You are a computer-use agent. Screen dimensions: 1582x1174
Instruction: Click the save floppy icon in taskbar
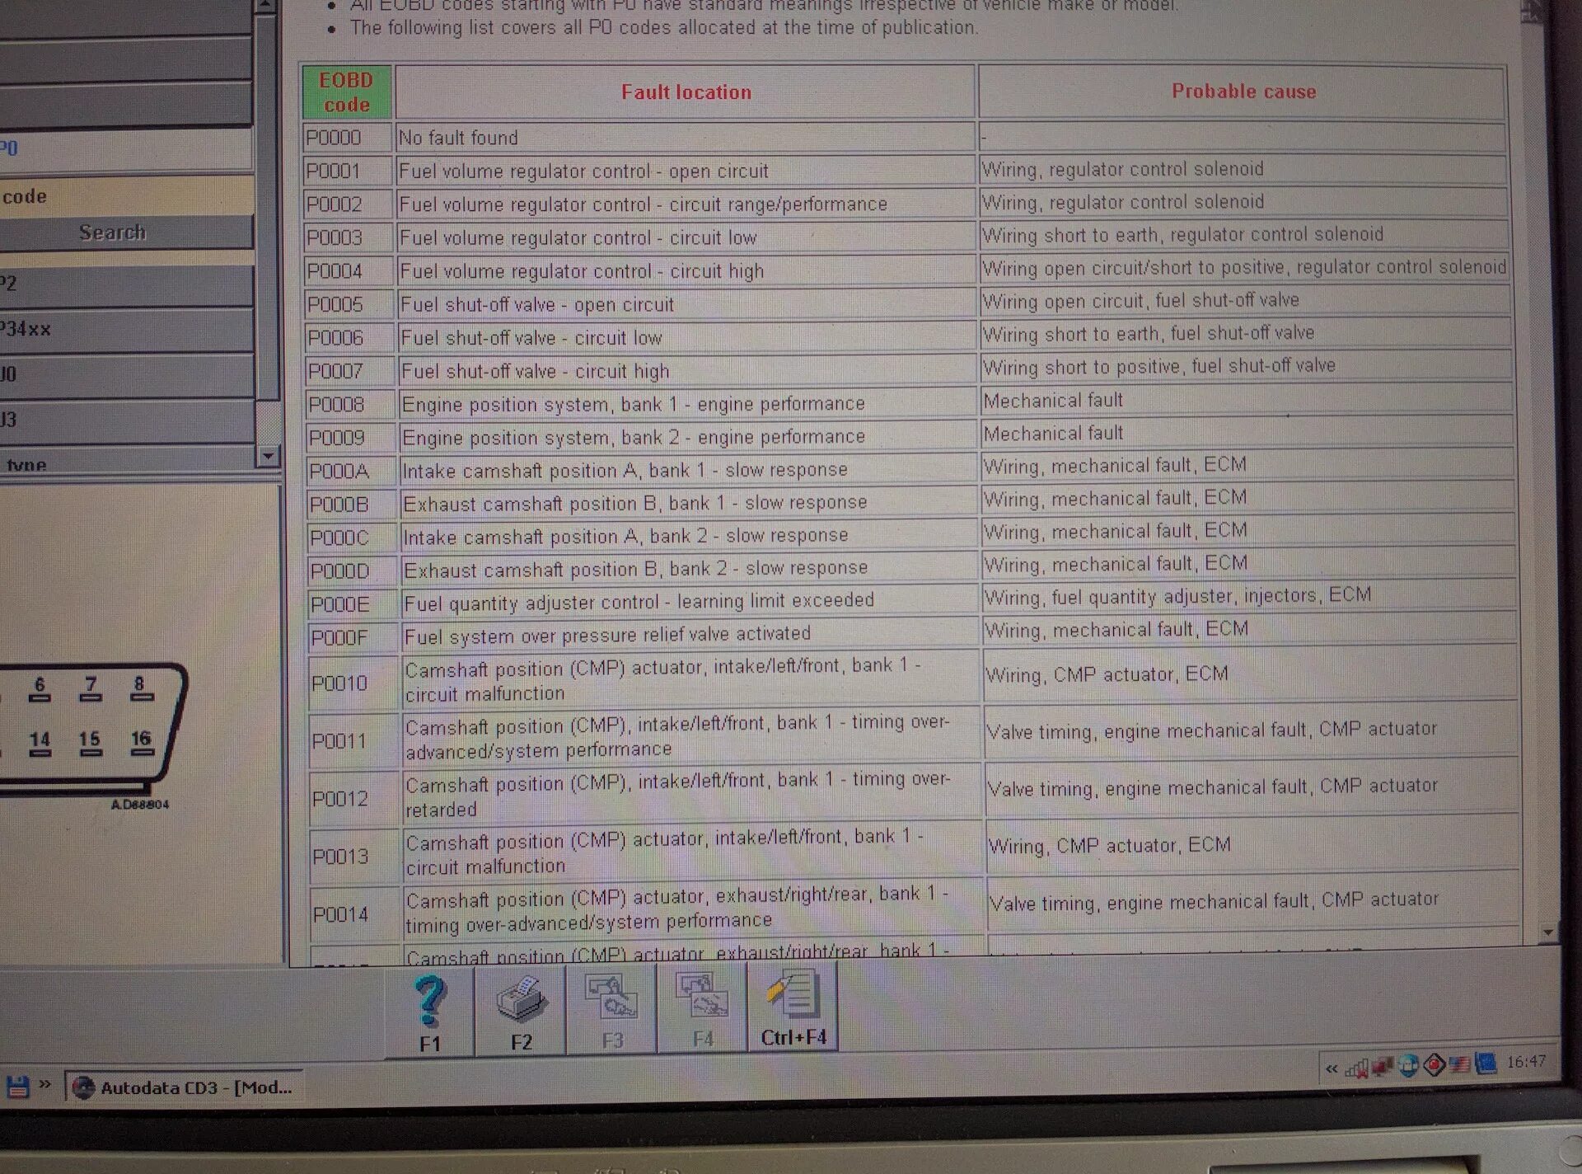point(17,1087)
